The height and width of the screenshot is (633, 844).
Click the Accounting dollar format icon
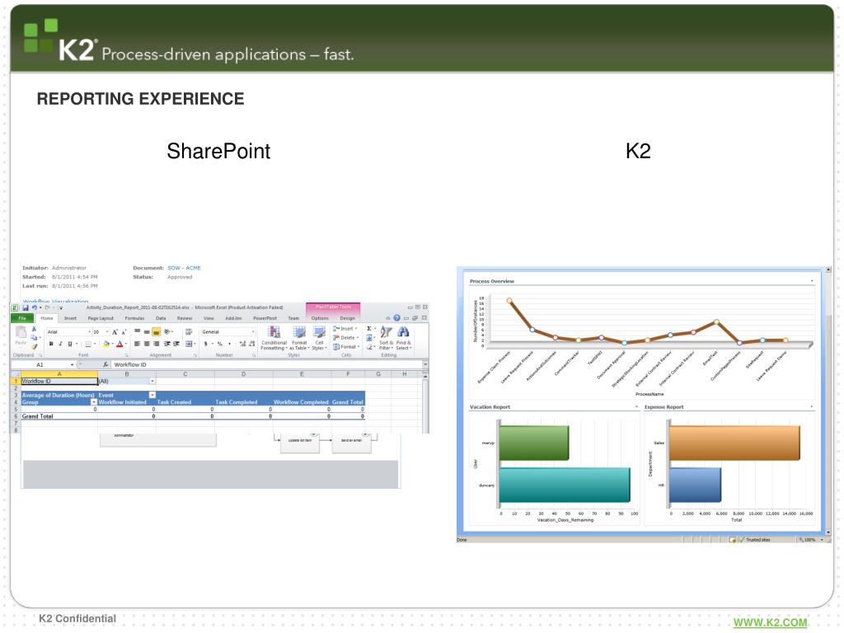[206, 344]
